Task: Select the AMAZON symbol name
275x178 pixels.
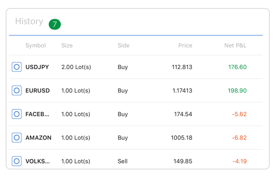Action: [38, 138]
